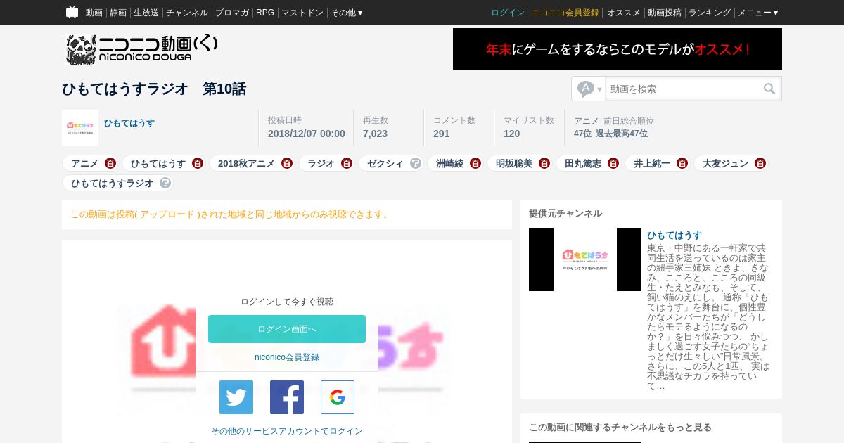Click the region restriction notice text
The width and height of the screenshot is (844, 443).
point(231,214)
